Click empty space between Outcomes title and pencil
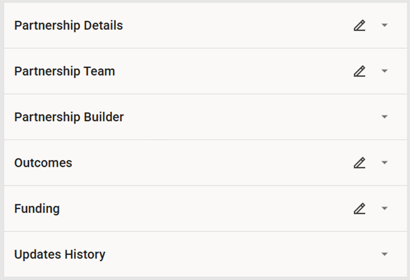The height and width of the screenshot is (280, 410). pyautogui.click(x=212, y=163)
